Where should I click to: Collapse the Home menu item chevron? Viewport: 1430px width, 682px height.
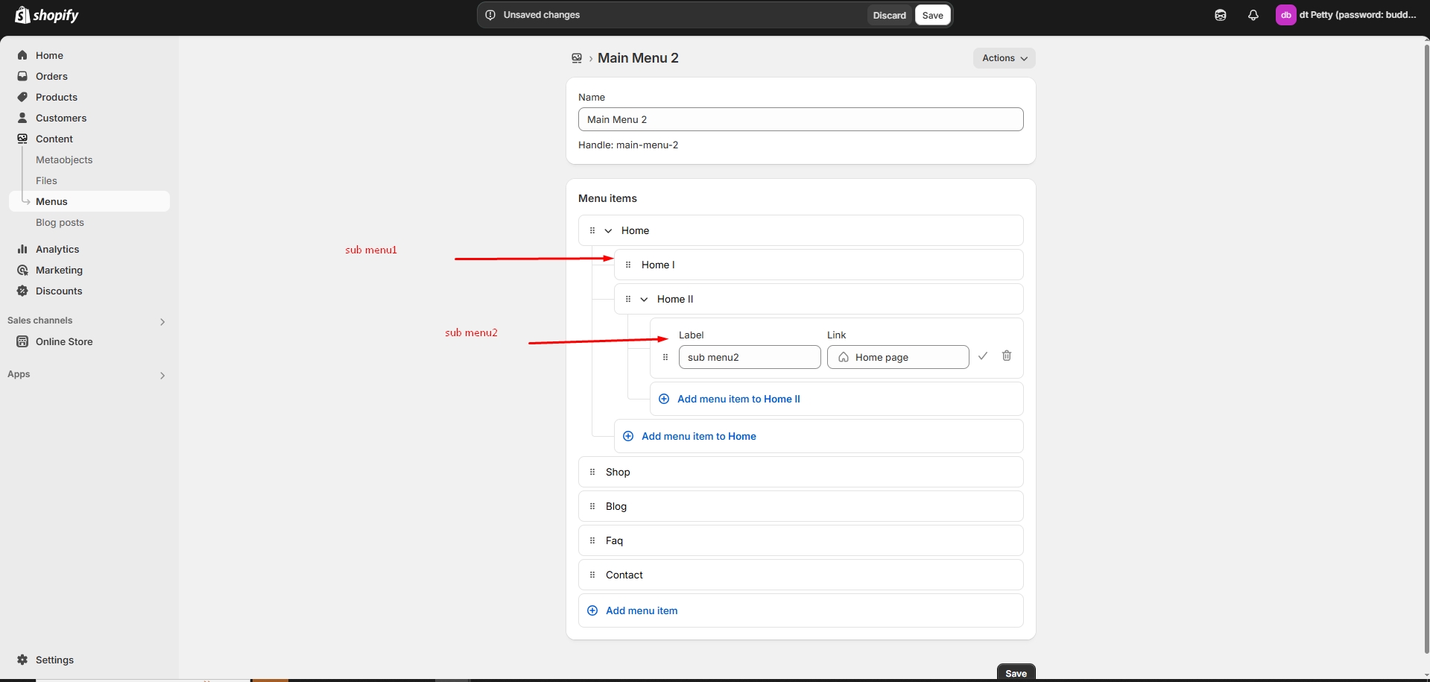click(x=608, y=231)
